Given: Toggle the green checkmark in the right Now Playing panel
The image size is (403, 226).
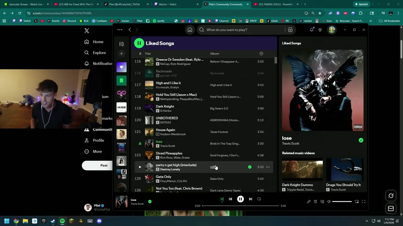Looking at the screenshot, I should tap(361, 140).
